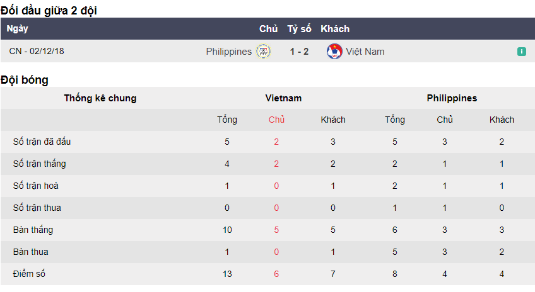Select the Điểm số row label
Viewport: 535px width, 292px height.
click(x=29, y=274)
